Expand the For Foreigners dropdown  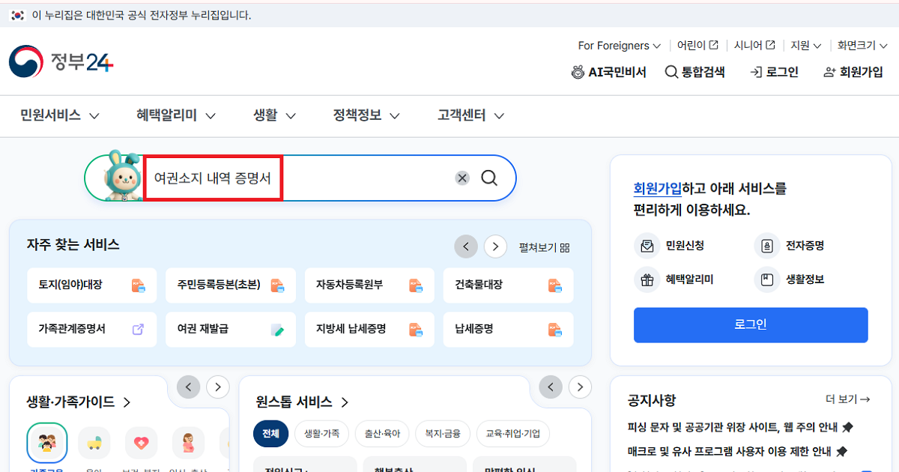pos(620,46)
